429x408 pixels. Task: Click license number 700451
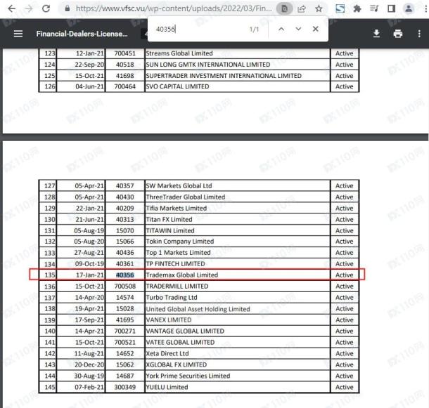[125, 53]
